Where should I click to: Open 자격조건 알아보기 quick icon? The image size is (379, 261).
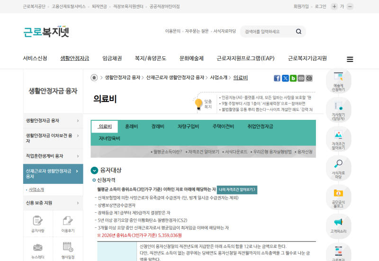point(338,139)
